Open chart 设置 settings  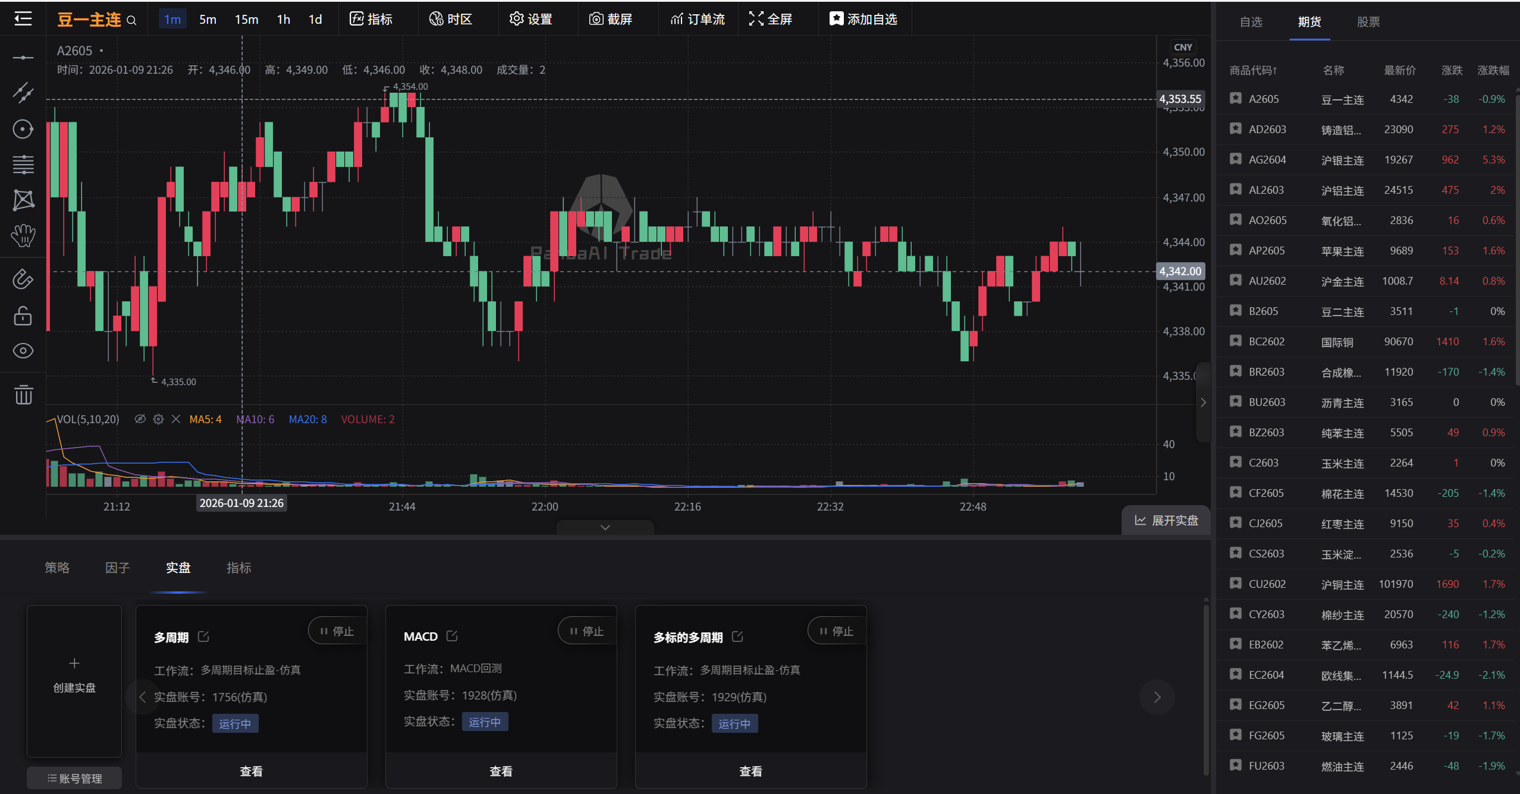coord(531,19)
